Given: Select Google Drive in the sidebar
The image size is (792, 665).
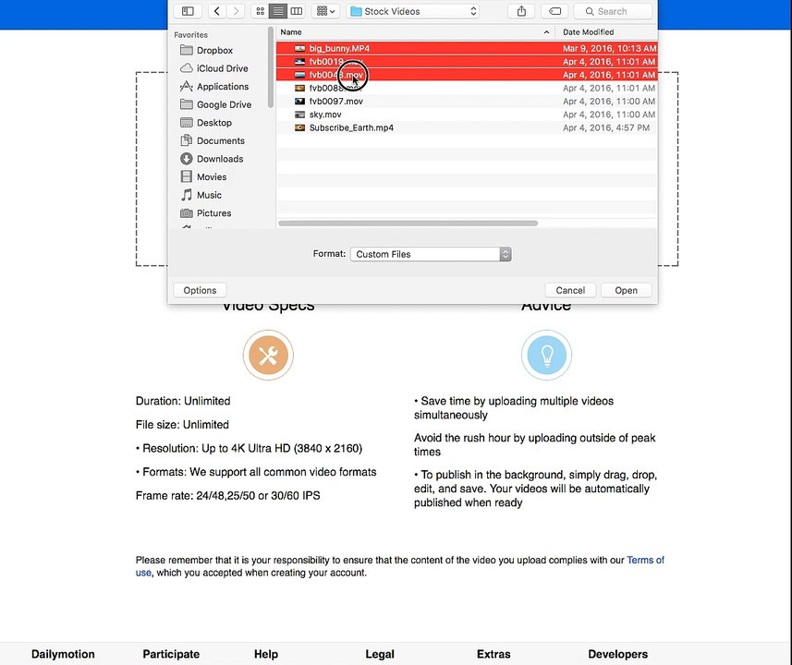Looking at the screenshot, I should point(224,104).
